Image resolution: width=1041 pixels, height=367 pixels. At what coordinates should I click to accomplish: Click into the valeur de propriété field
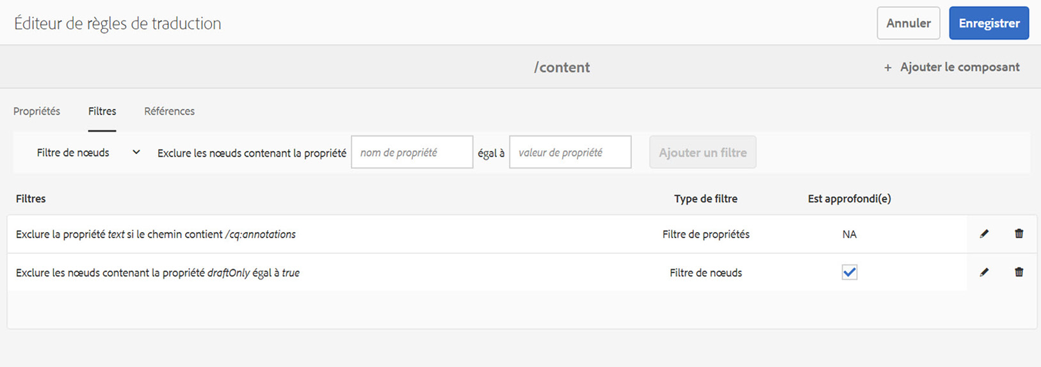tap(570, 152)
